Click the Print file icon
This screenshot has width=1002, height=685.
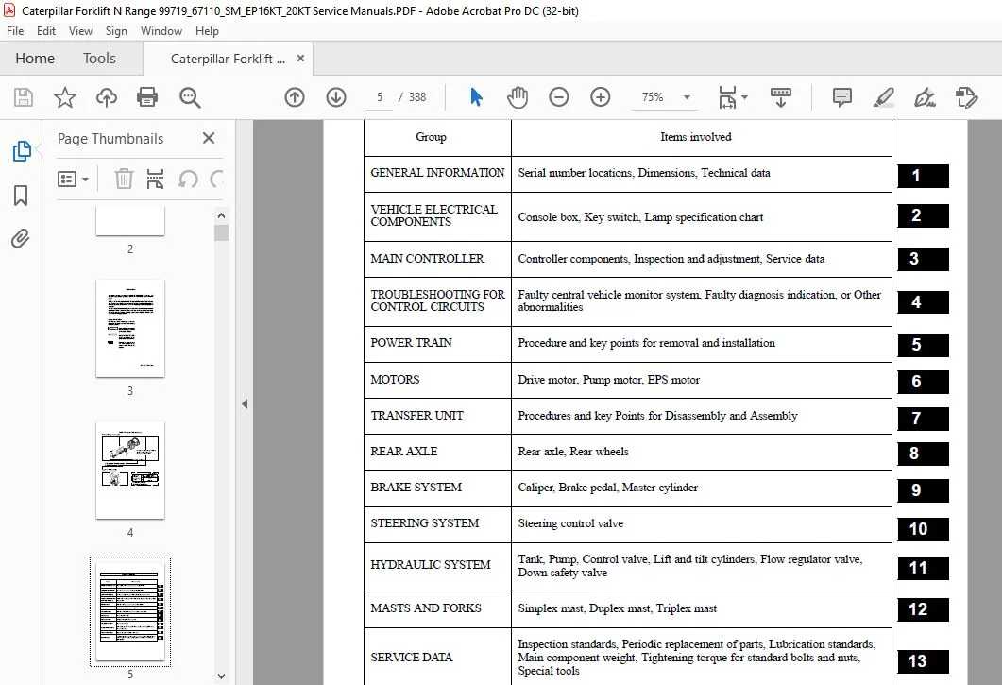click(x=147, y=97)
